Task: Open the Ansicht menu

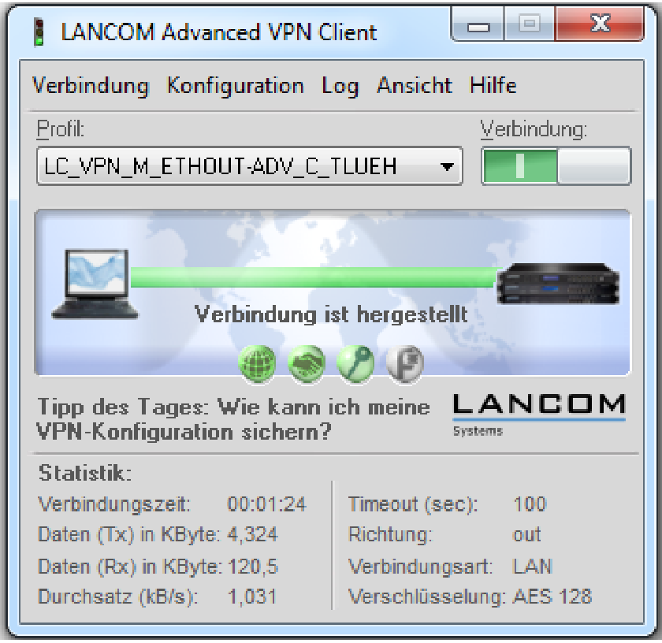Action: [x=415, y=86]
